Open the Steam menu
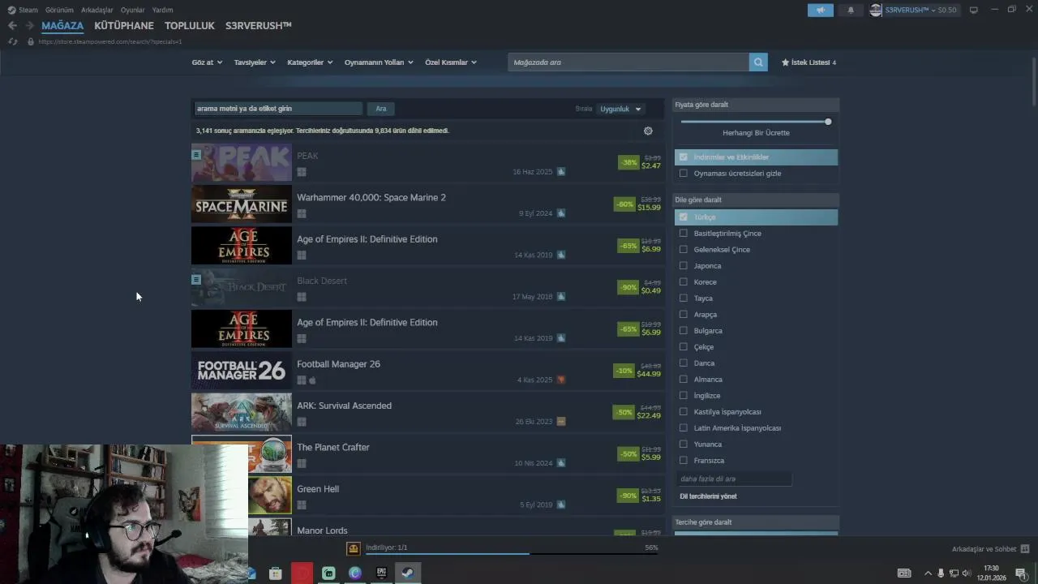This screenshot has height=584, width=1038. click(28, 10)
